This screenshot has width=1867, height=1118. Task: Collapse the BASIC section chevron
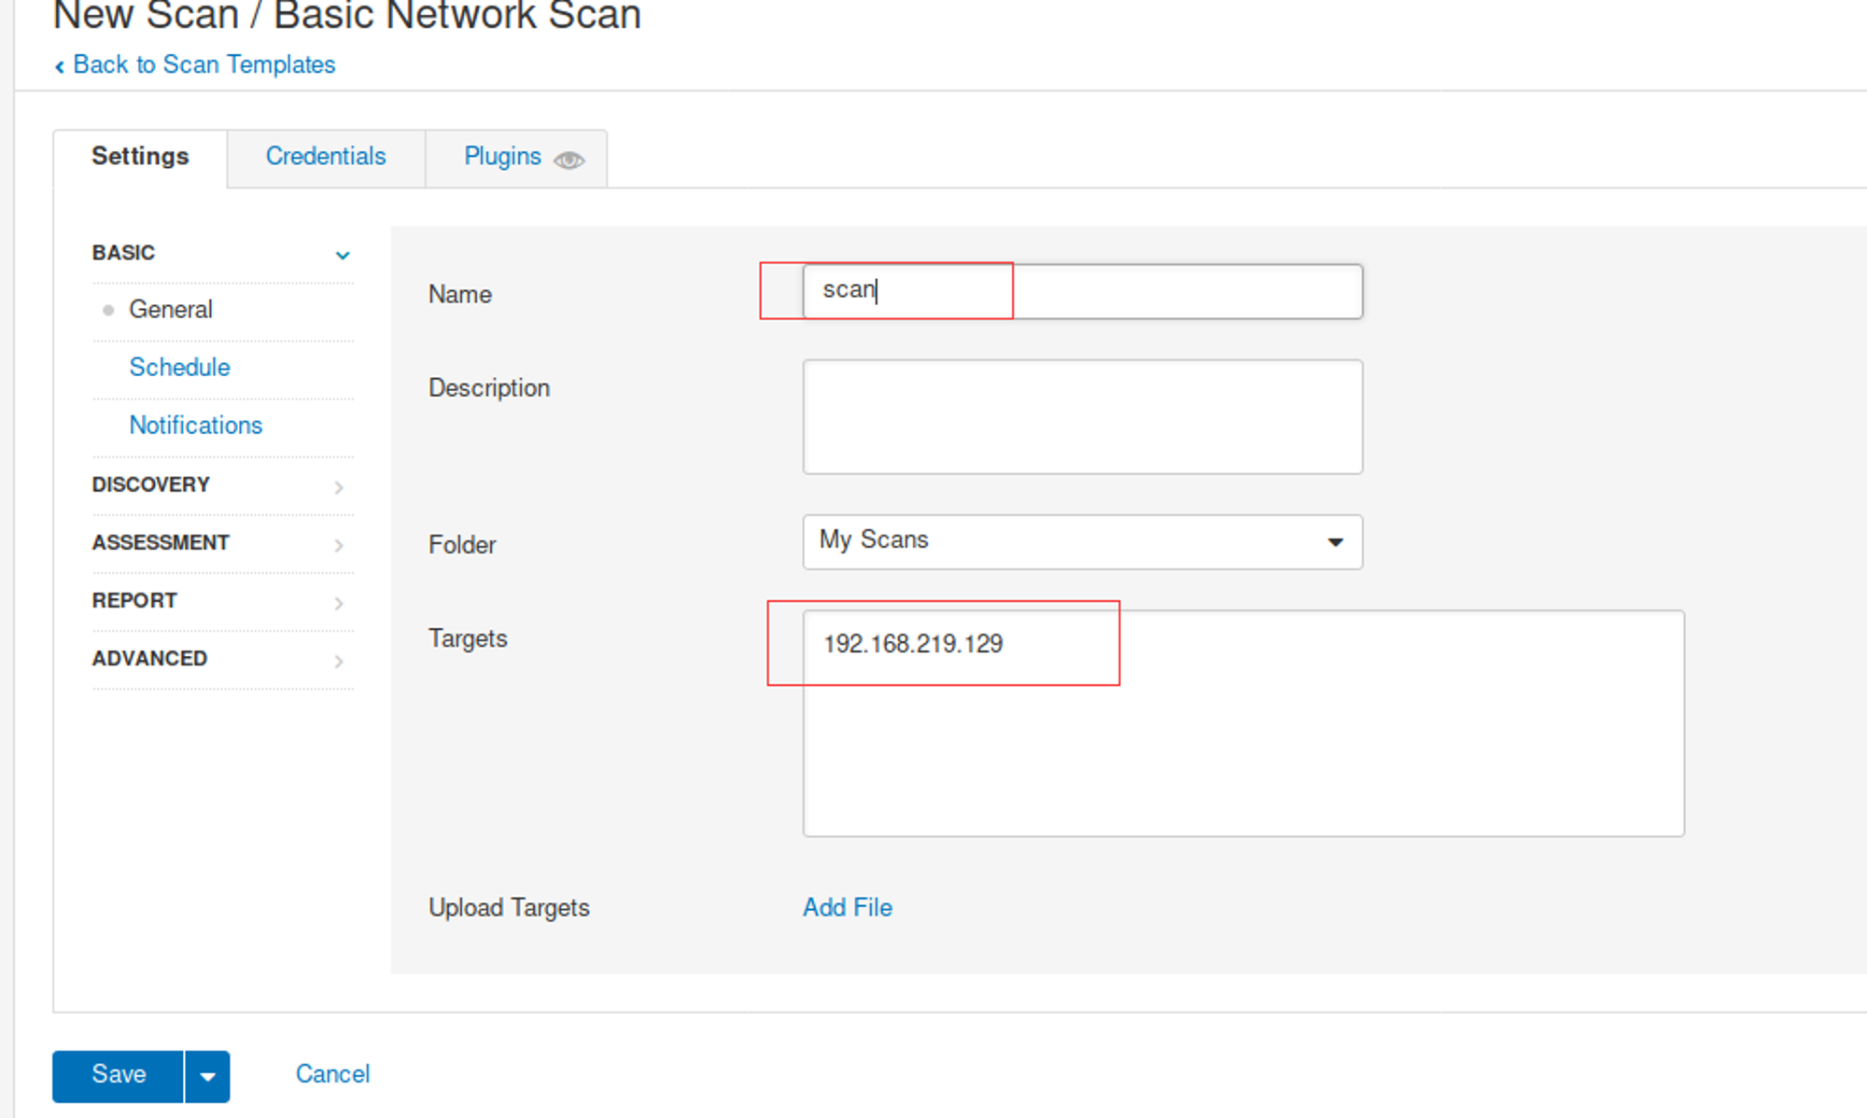343,255
